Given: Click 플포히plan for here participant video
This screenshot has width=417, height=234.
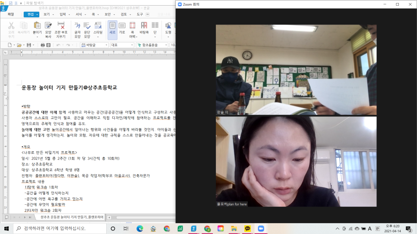Looking at the screenshot, I should (296, 162).
